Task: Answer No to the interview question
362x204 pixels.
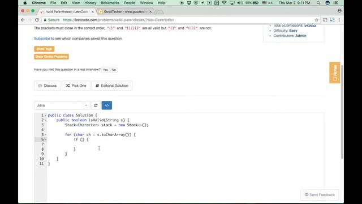Action: click(x=114, y=70)
